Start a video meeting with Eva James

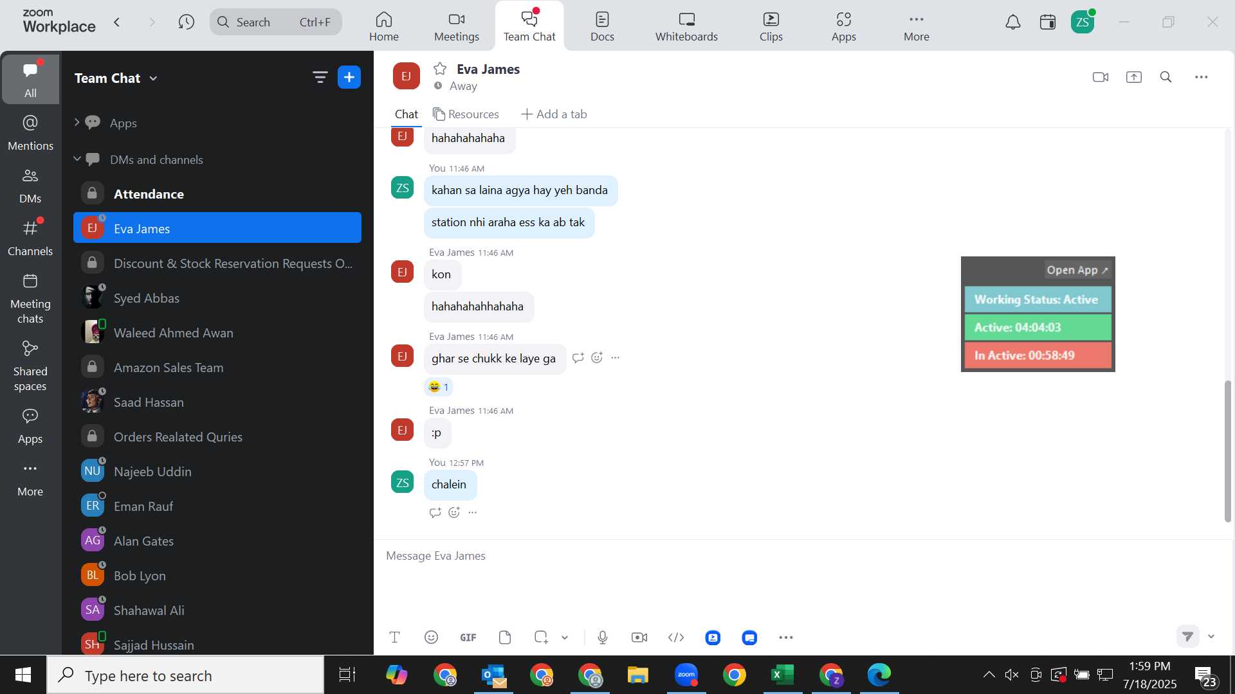(1101, 77)
